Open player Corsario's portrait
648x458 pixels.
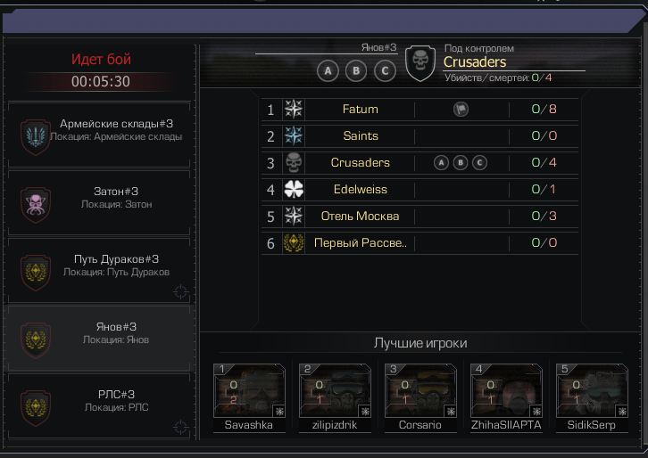(x=420, y=390)
